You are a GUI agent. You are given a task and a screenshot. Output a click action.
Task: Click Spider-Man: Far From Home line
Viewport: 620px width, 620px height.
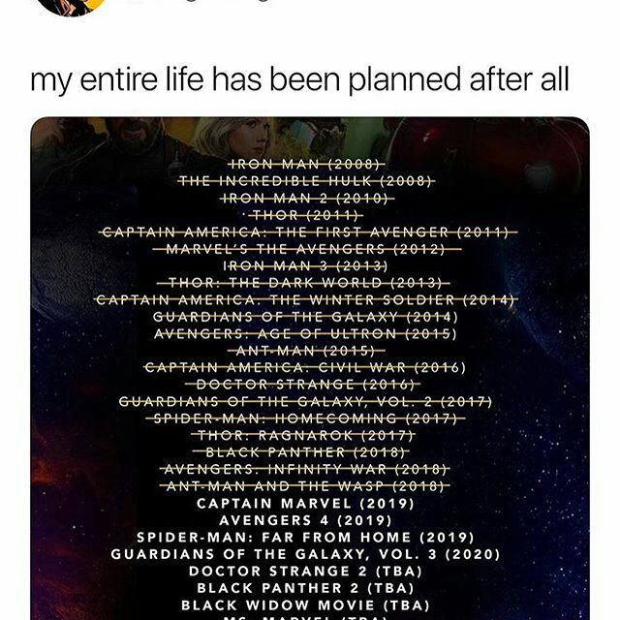tap(305, 538)
